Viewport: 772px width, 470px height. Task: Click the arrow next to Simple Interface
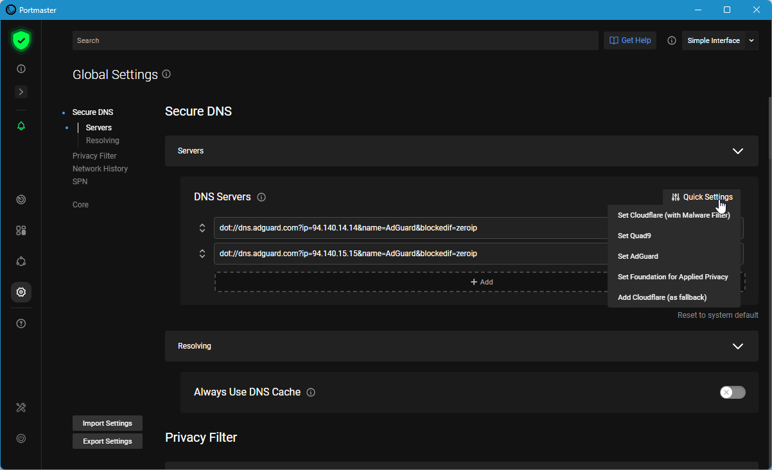[x=752, y=40]
